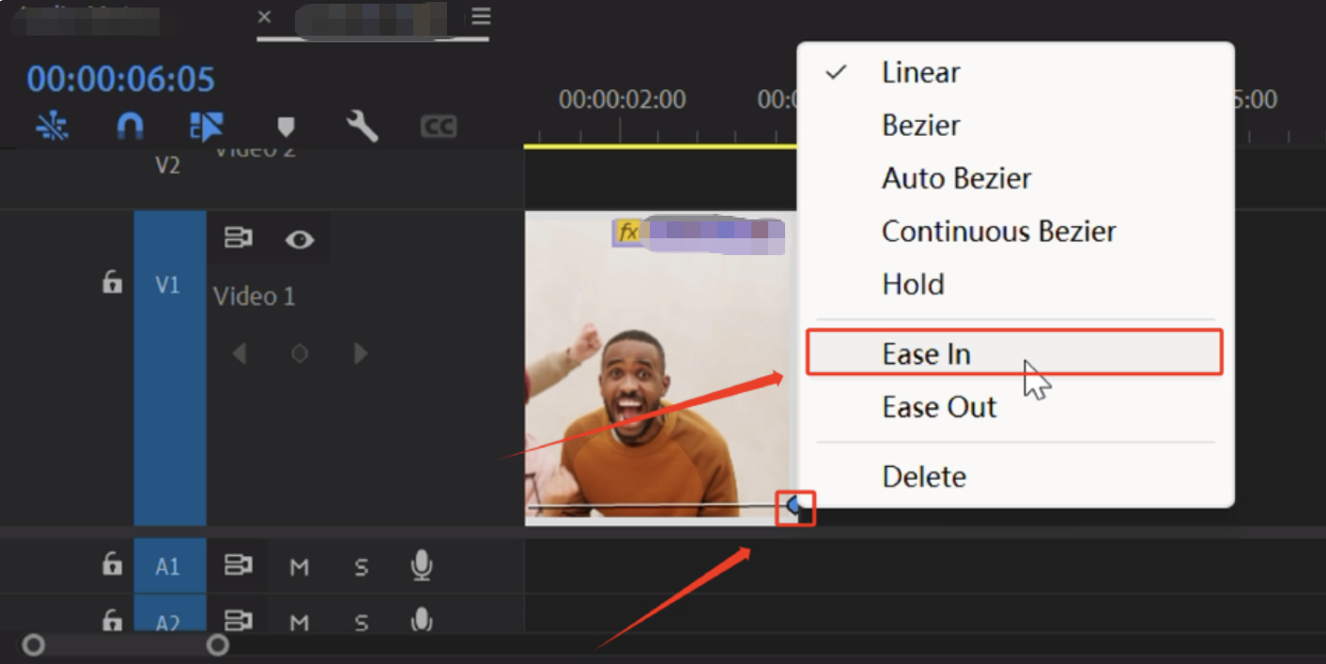The height and width of the screenshot is (664, 1326).
Task: Click the CC captions track button
Action: pyautogui.click(x=439, y=127)
